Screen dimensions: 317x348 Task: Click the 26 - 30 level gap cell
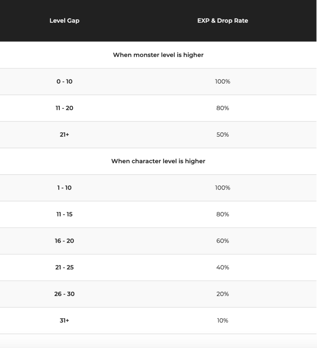(64, 294)
